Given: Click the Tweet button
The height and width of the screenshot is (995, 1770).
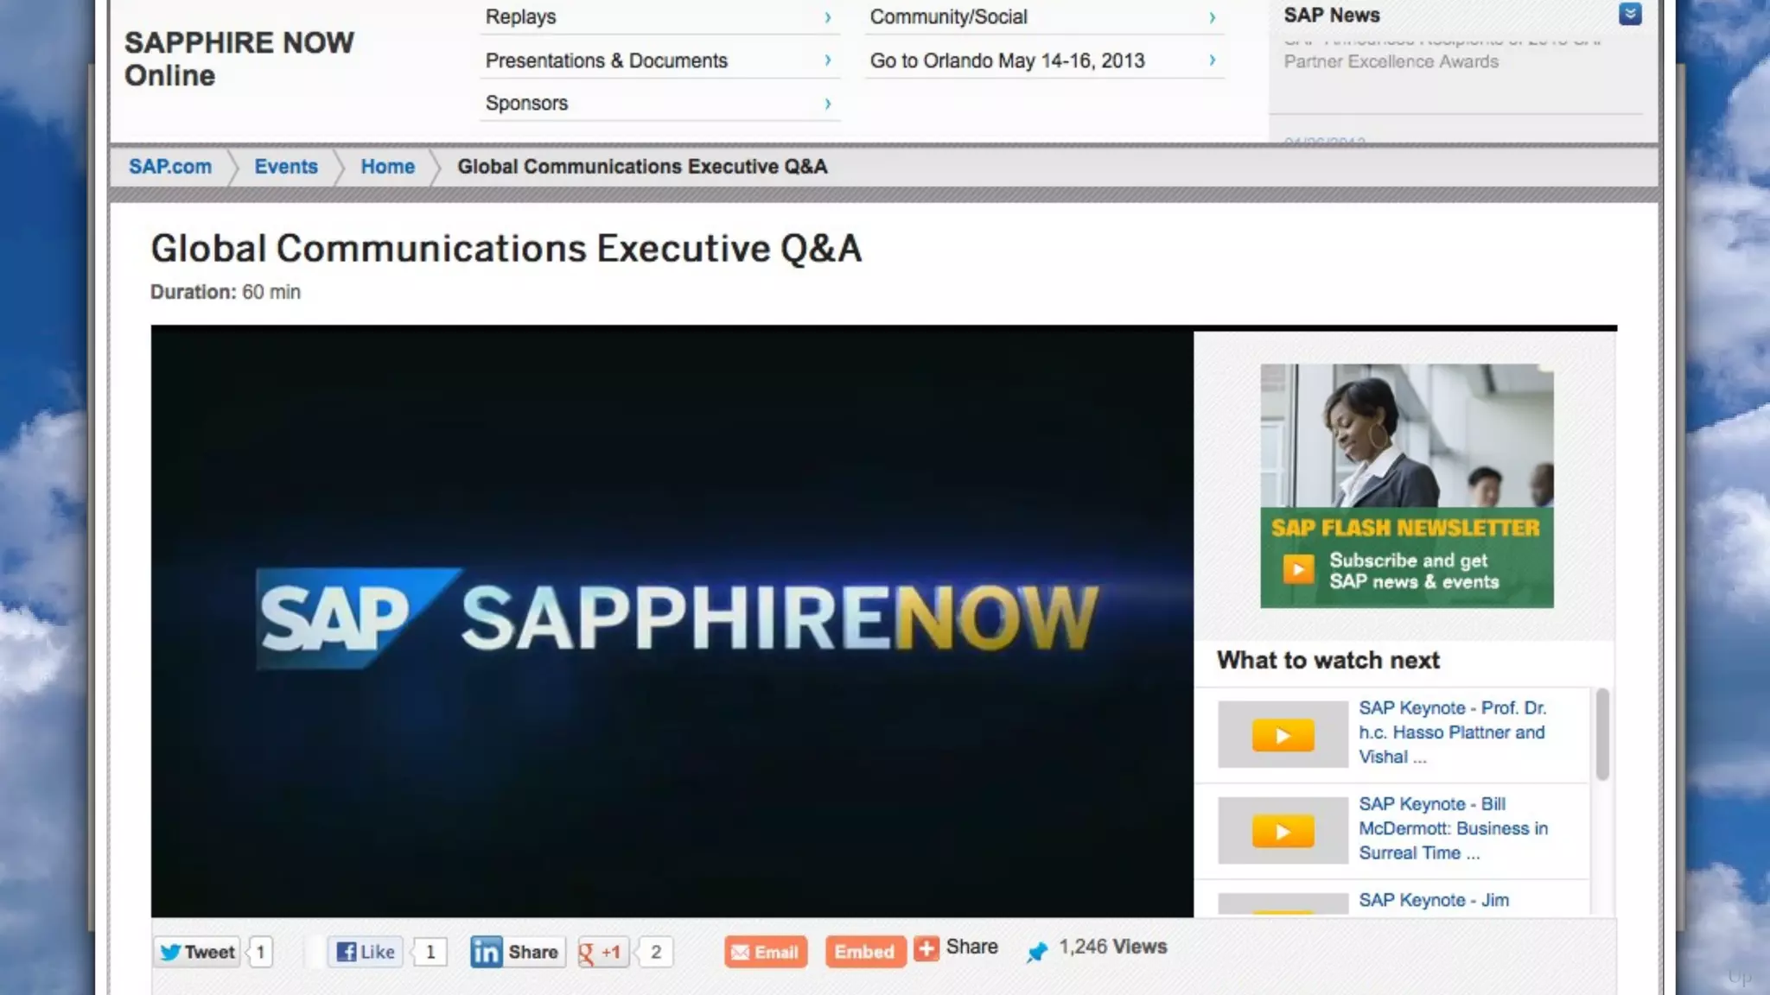Looking at the screenshot, I should pyautogui.click(x=198, y=952).
